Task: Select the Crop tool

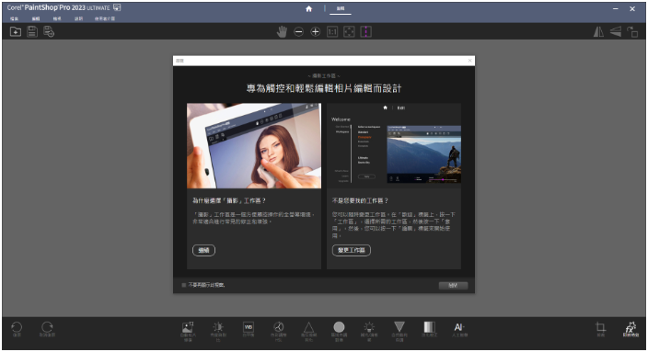Action: tap(600, 328)
